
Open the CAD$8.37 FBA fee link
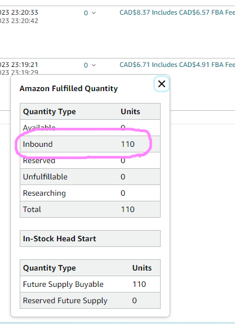point(177,12)
